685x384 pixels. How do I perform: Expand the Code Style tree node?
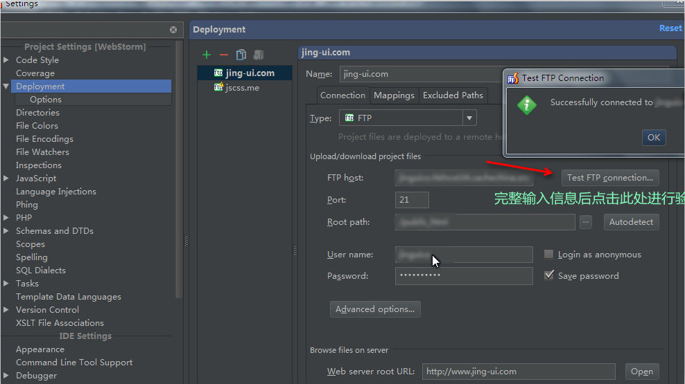[x=6, y=60]
